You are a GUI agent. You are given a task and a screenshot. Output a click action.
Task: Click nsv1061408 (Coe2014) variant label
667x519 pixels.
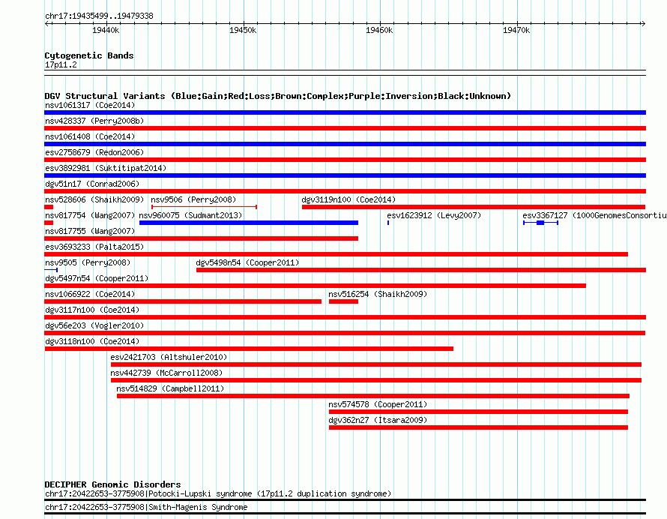[x=90, y=136]
